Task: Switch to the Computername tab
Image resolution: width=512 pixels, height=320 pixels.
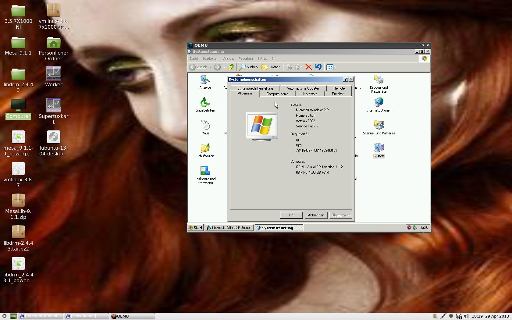Action: tap(277, 94)
